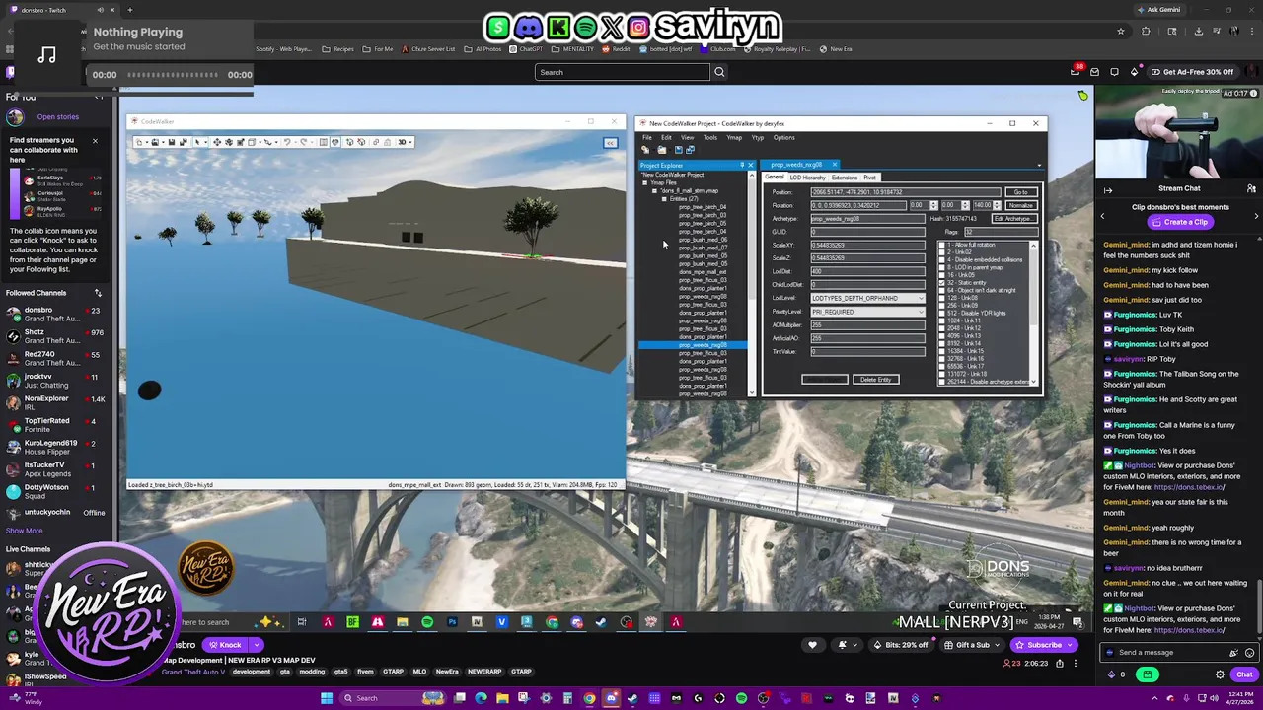Click Create a Clip button in chat
The image size is (1263, 710).
click(x=1179, y=222)
